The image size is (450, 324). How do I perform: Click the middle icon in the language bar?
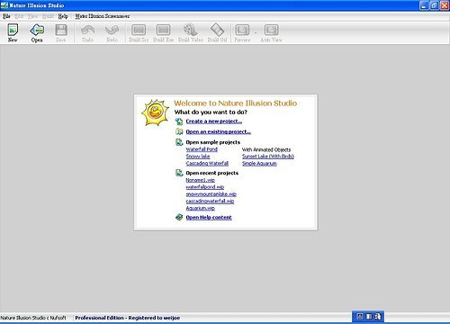369,317
